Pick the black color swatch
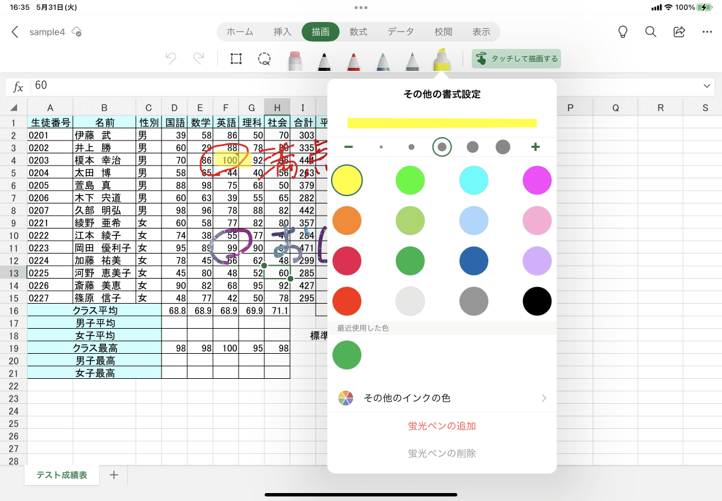This screenshot has width=722, height=501. tap(537, 301)
